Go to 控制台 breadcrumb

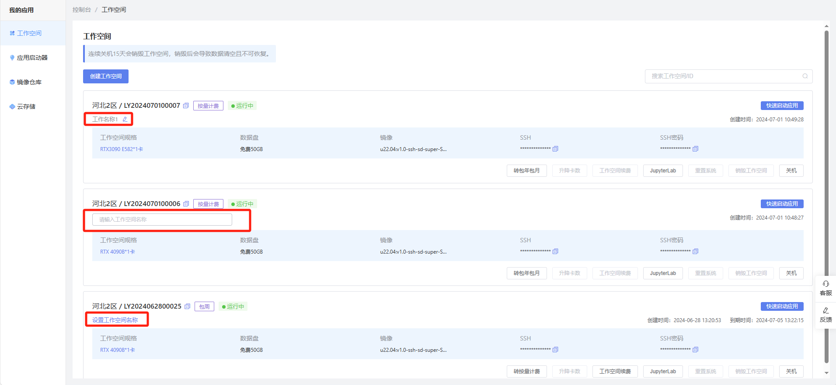82,10
